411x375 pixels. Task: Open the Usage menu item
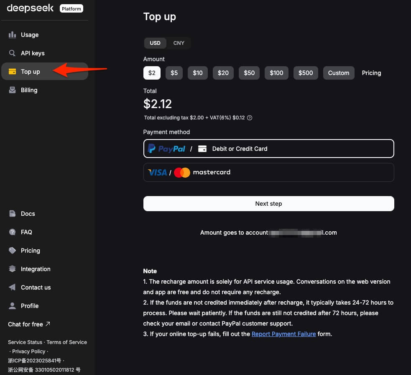pyautogui.click(x=45, y=35)
